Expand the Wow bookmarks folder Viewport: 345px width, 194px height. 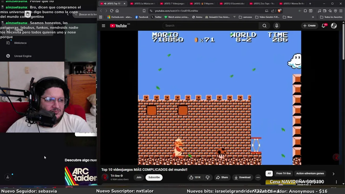click(x=288, y=17)
